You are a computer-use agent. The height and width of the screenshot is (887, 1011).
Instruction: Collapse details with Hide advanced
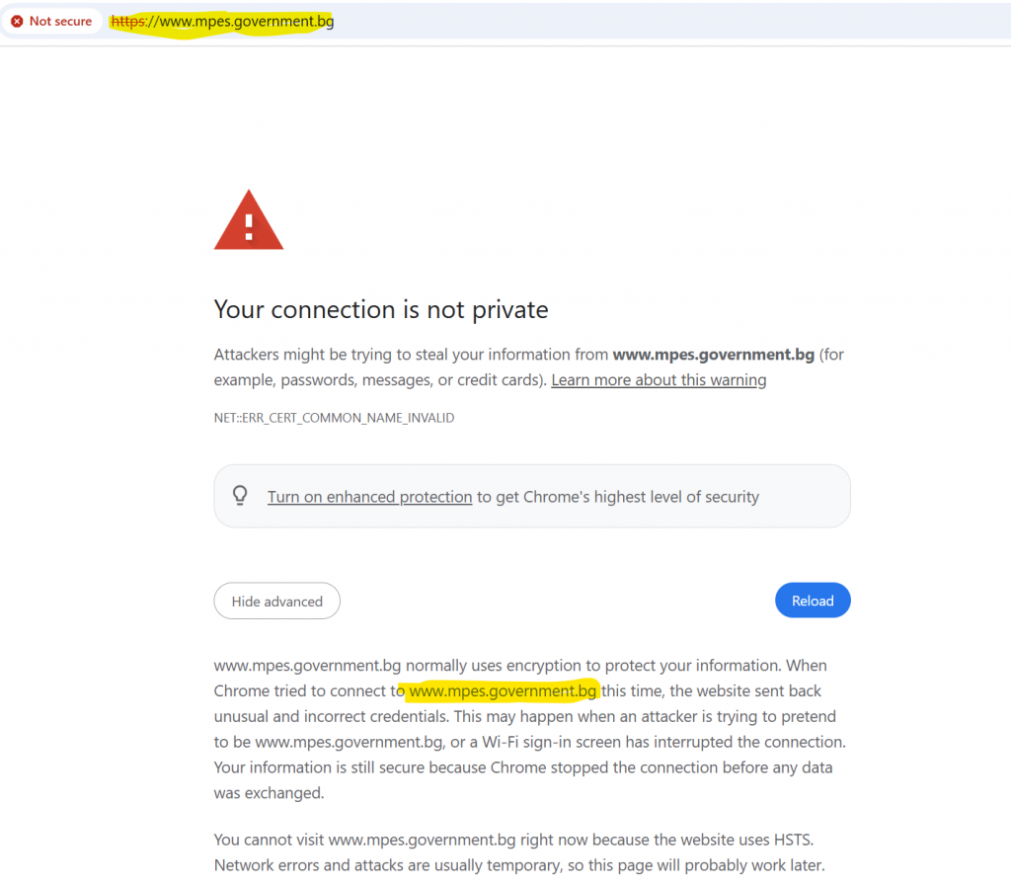[x=276, y=602]
